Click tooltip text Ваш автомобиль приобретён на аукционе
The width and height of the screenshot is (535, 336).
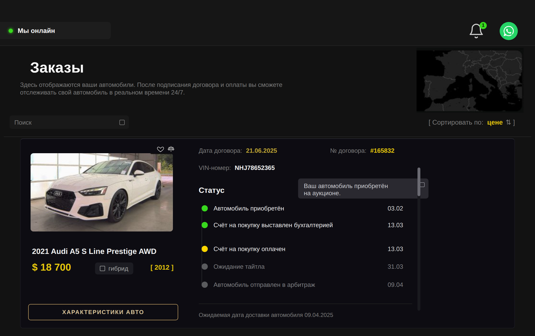tap(346, 189)
